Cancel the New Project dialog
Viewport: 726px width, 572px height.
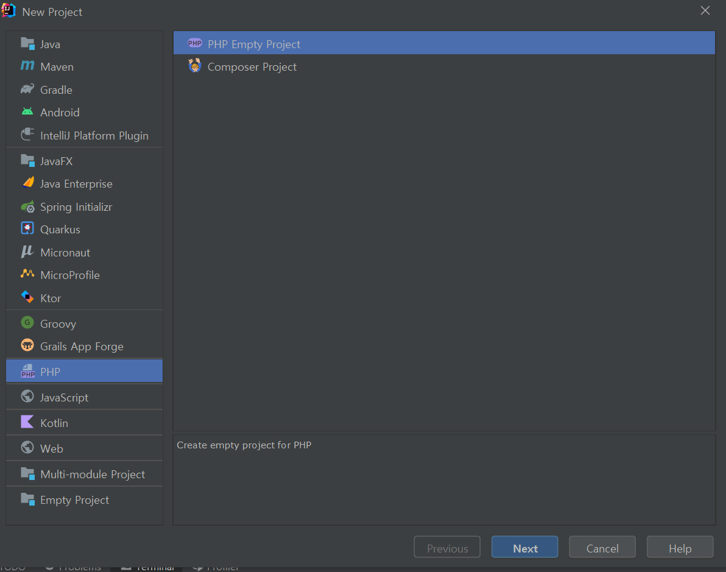point(602,548)
